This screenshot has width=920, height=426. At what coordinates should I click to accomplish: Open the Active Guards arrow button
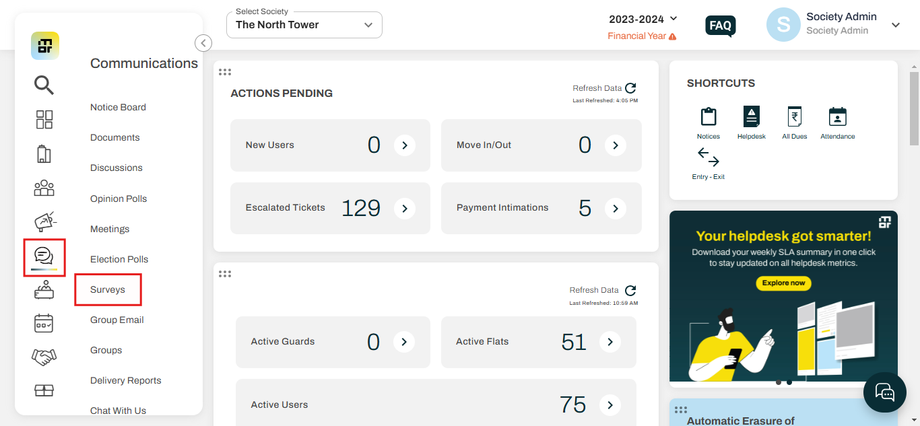[404, 342]
